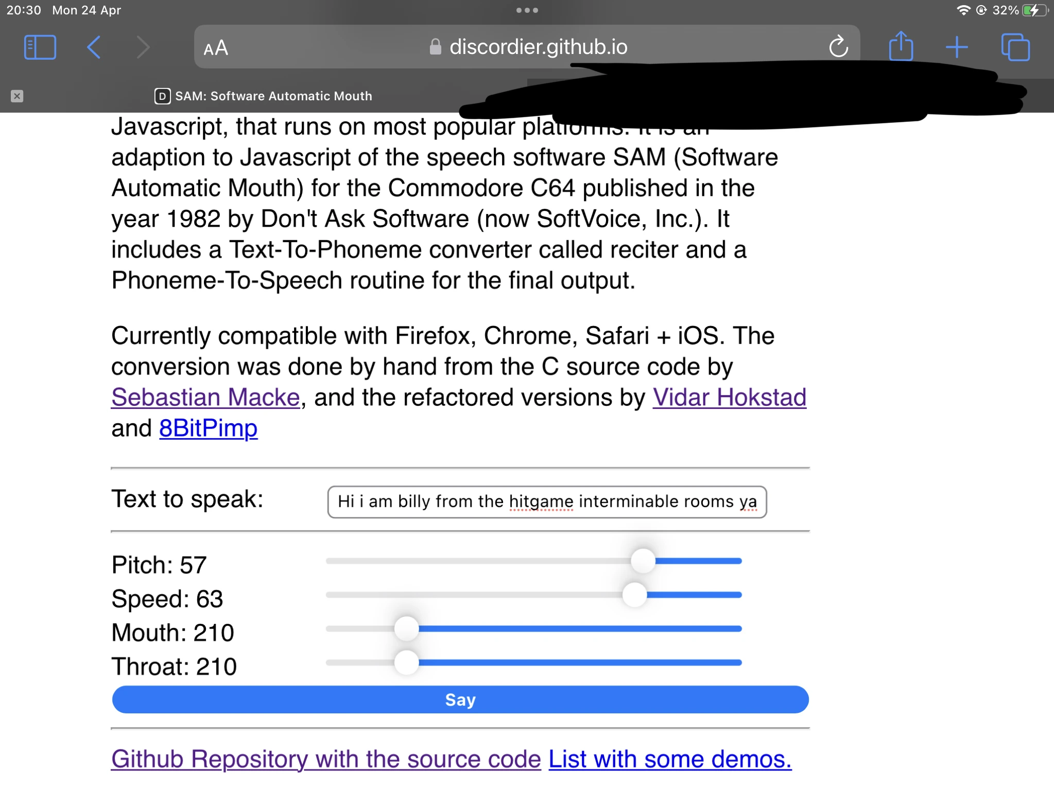Add a new tab with plus icon
Image resolution: width=1054 pixels, height=790 pixels.
957,47
